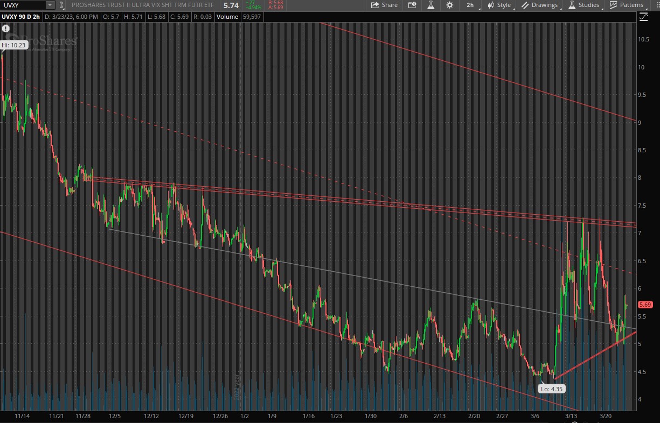
Task: Click the UVXY 90 D 2h chart label
Action: point(21,17)
